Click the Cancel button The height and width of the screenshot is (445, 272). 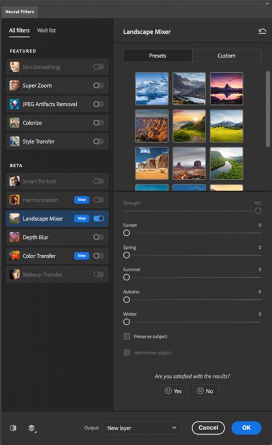click(208, 428)
